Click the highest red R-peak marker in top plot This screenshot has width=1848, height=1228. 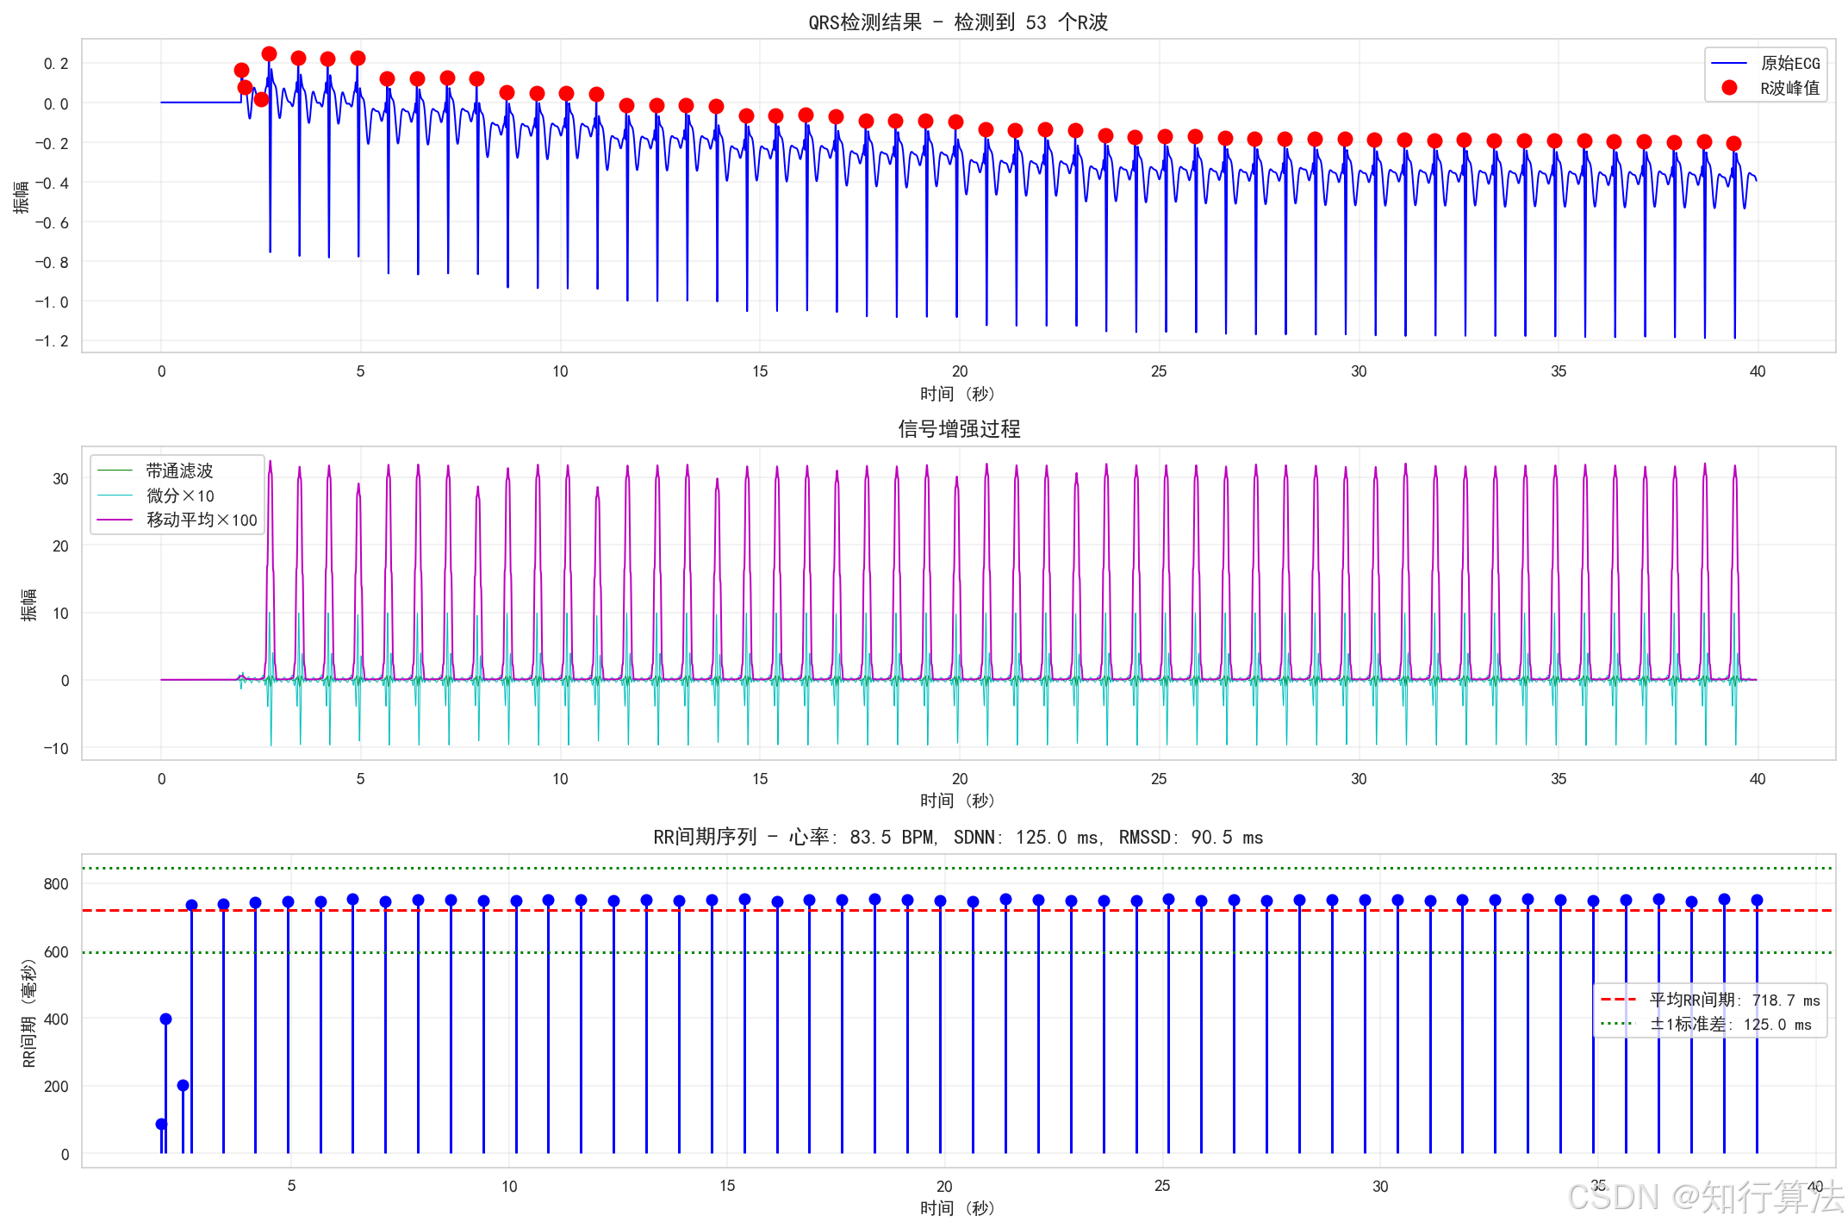coord(269,53)
